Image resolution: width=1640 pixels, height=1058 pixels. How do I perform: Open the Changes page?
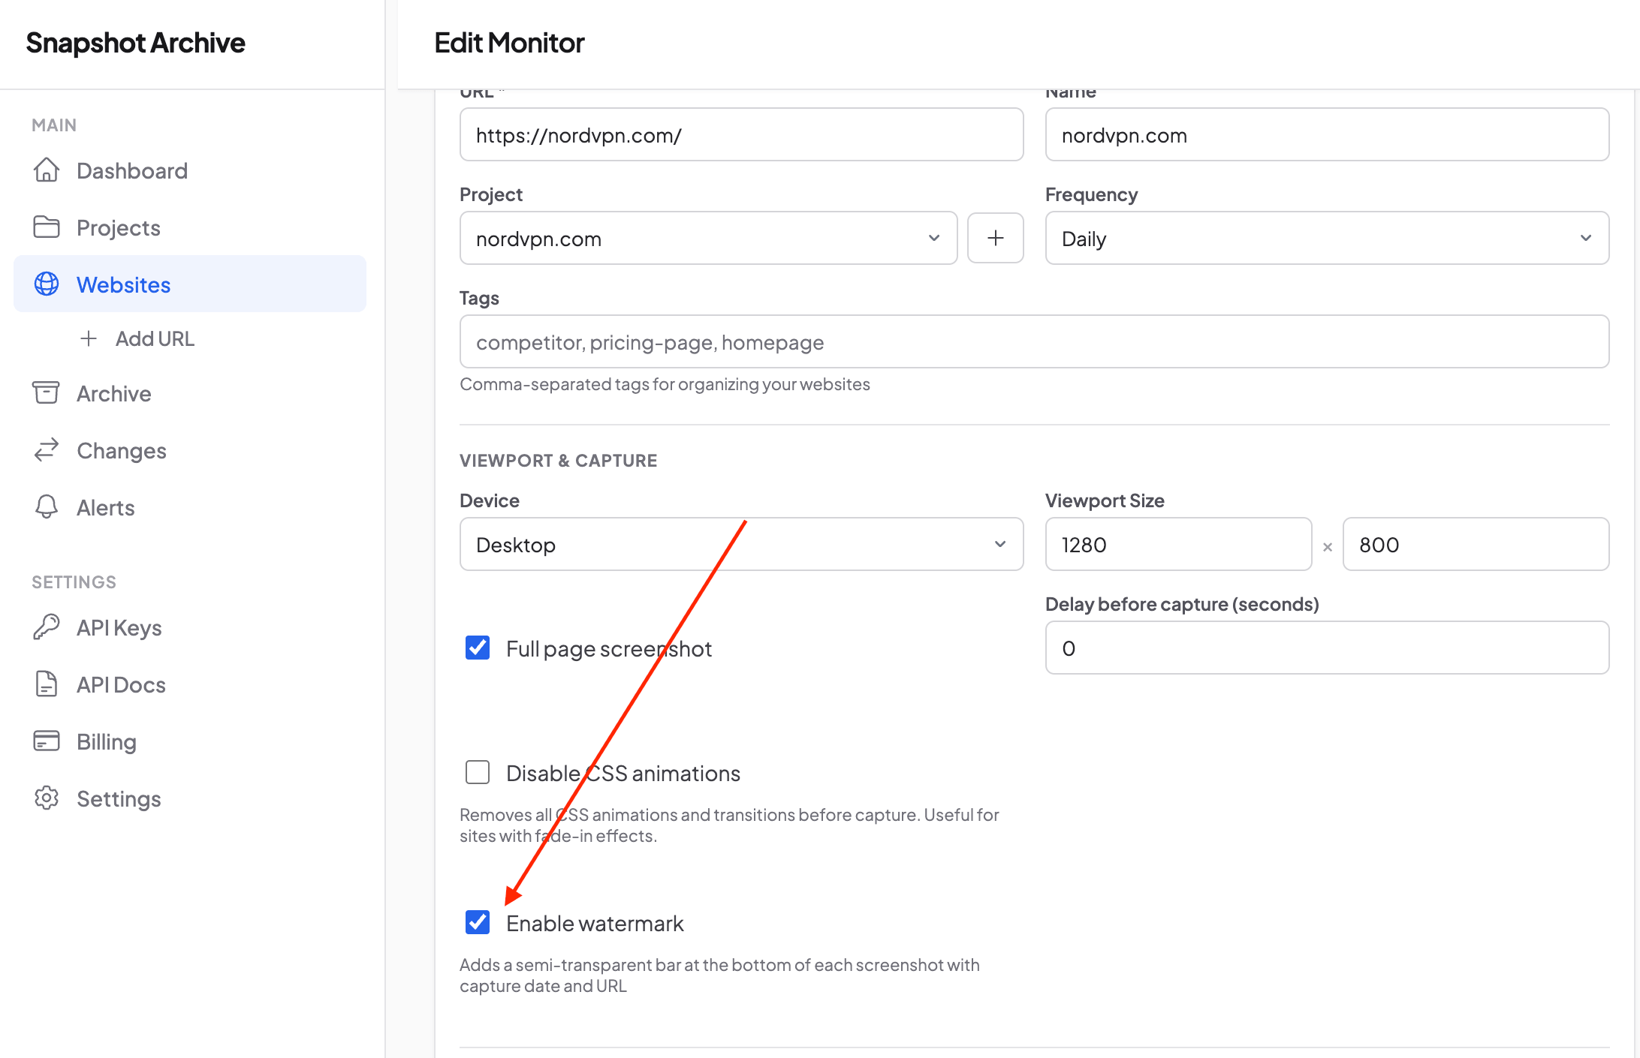click(x=190, y=450)
